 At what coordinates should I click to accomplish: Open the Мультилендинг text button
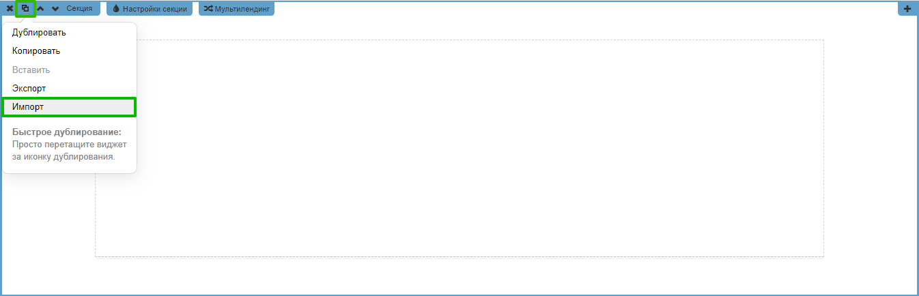(242, 9)
